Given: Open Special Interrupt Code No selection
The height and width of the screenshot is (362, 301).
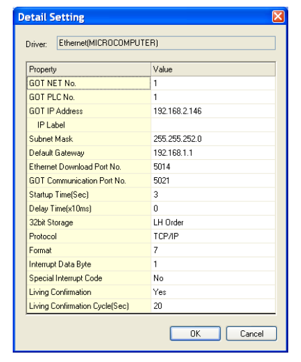Looking at the screenshot, I should click(x=213, y=278).
